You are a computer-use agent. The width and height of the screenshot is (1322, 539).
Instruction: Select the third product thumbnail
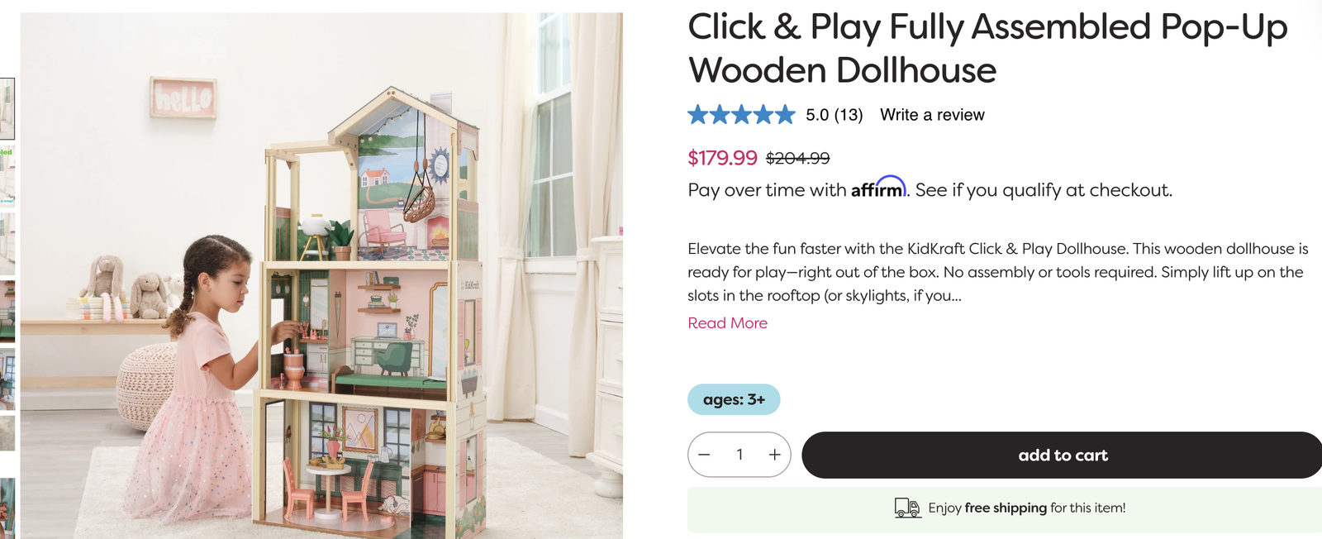7,243
